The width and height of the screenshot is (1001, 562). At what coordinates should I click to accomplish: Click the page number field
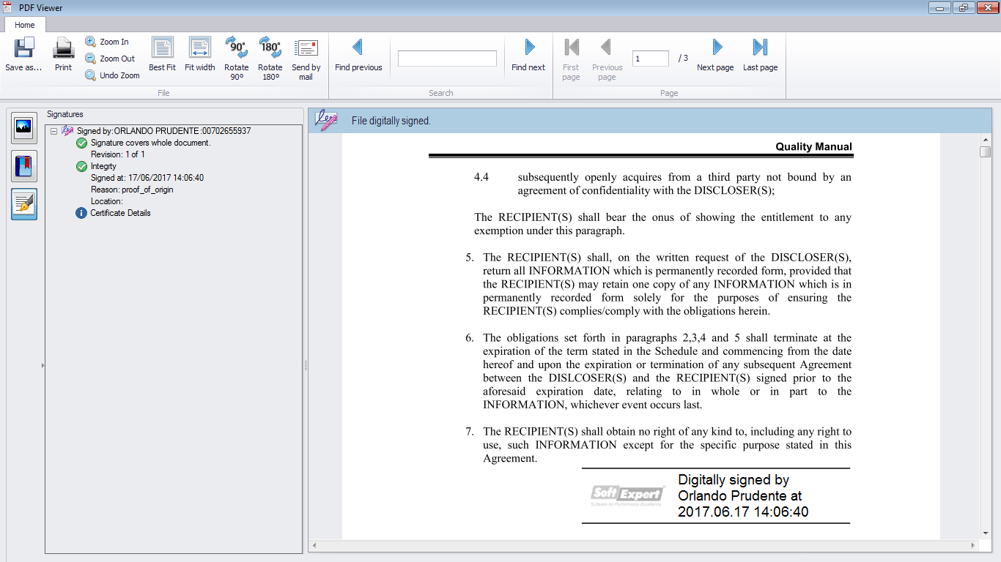[651, 59]
